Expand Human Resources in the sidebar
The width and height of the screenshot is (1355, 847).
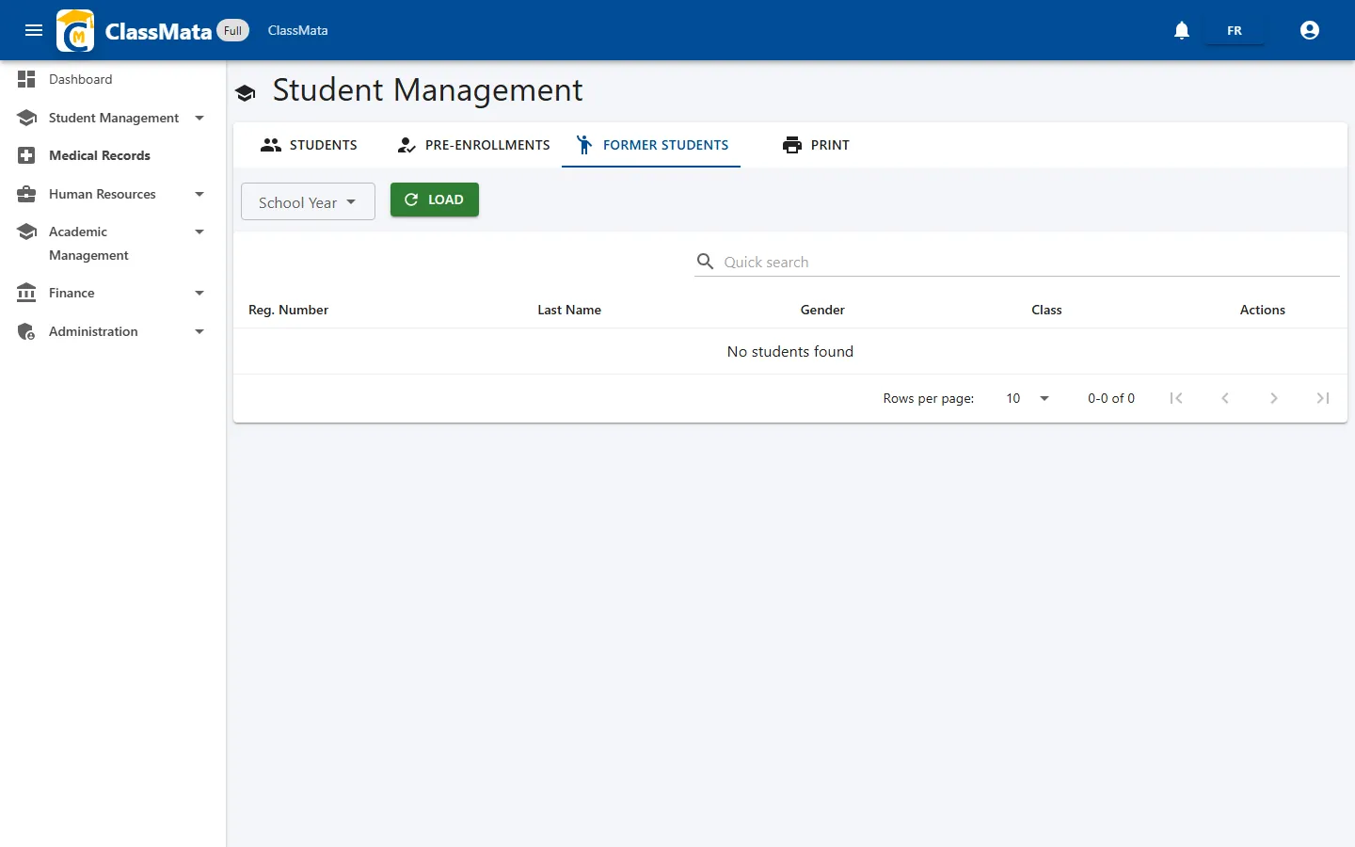click(113, 194)
